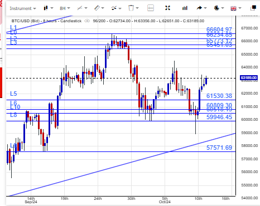Click the detach window icon
This screenshot has width=260, height=206.
pyautogui.click(x=253, y=8)
